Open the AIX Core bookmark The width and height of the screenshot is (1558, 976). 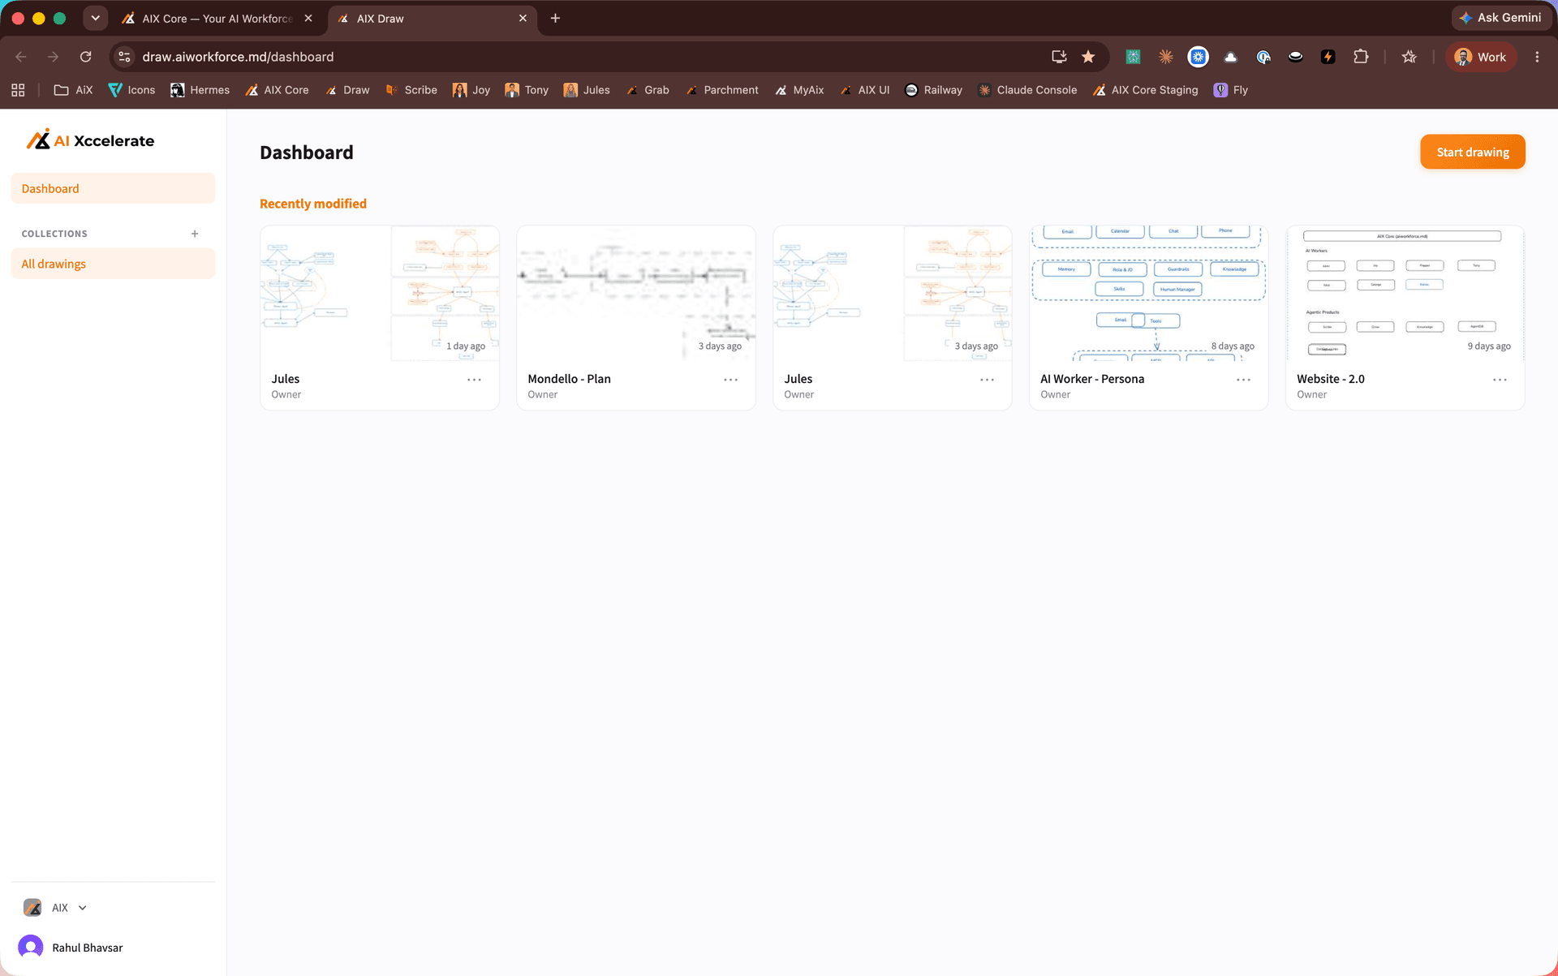click(277, 90)
